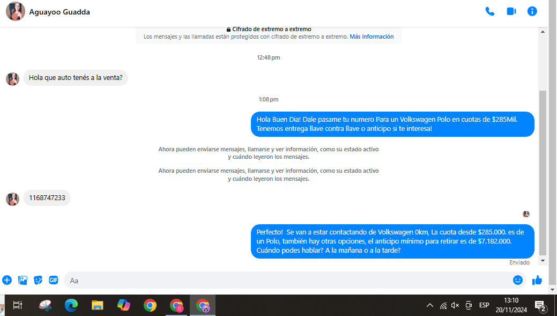Click the Meet Now tray icon

pos(469,305)
